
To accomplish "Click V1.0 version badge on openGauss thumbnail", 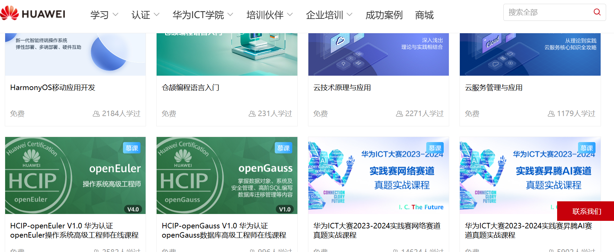I will click(x=285, y=209).
